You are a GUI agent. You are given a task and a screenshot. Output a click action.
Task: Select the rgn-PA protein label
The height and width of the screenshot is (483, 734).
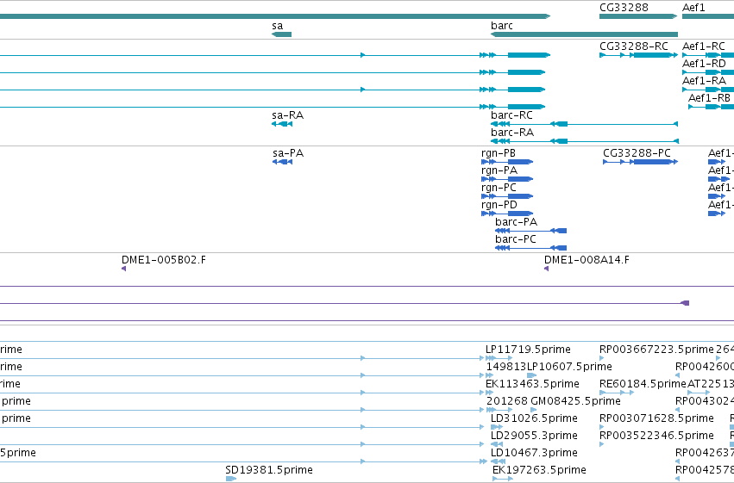point(499,170)
